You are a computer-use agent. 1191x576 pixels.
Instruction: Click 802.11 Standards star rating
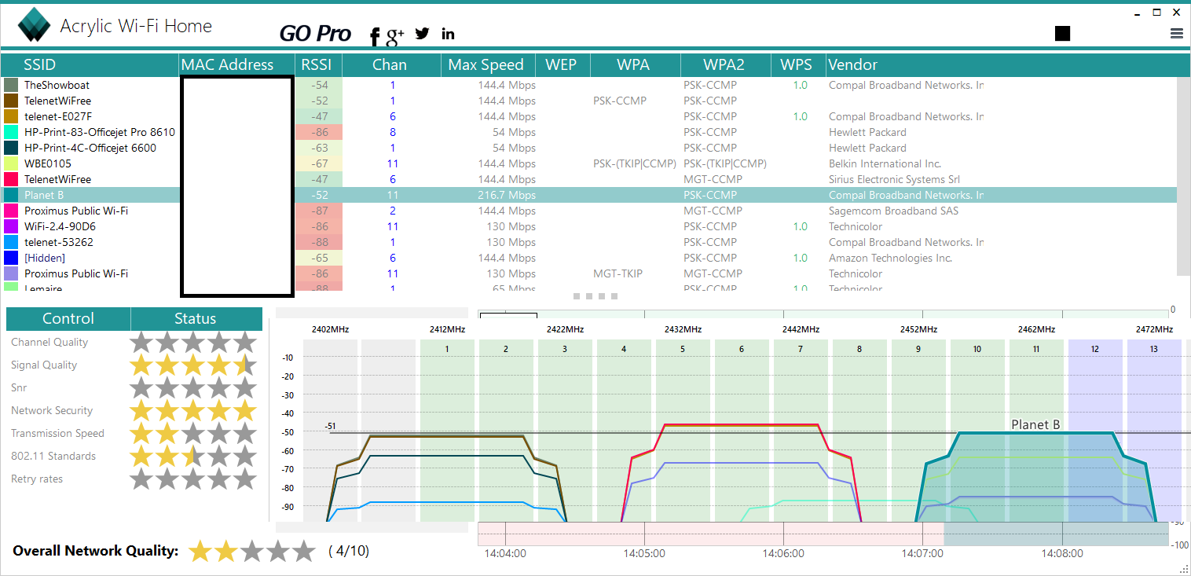point(193,456)
